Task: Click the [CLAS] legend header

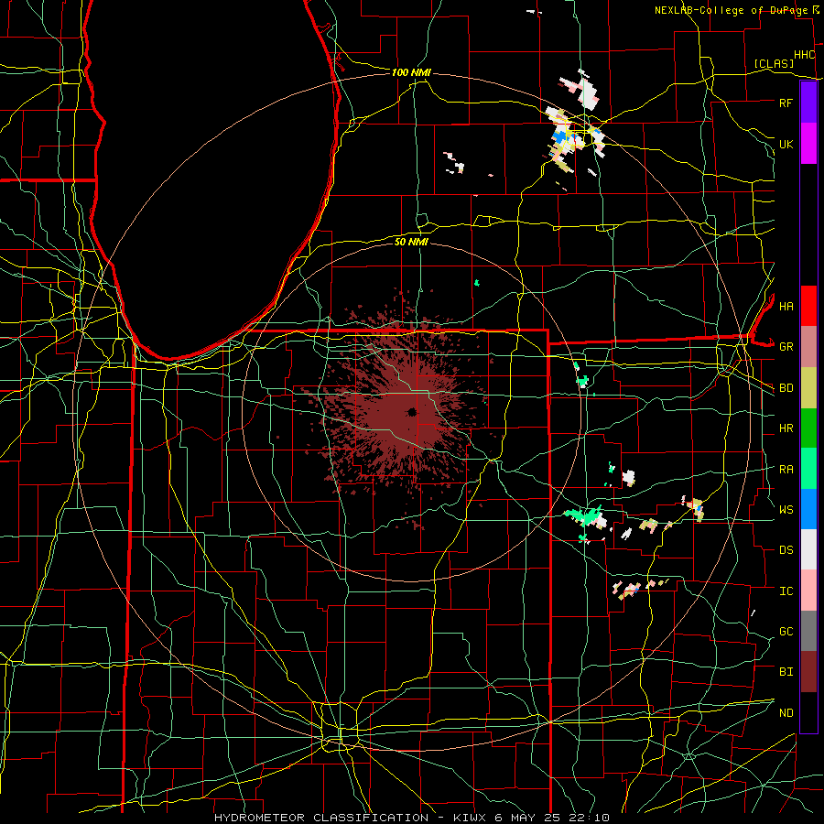Action: 773,63
